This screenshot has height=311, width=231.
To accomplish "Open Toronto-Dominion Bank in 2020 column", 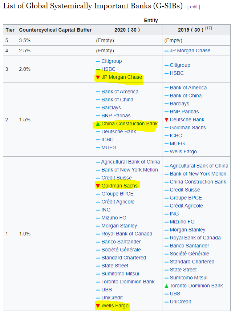I will 128,282.
